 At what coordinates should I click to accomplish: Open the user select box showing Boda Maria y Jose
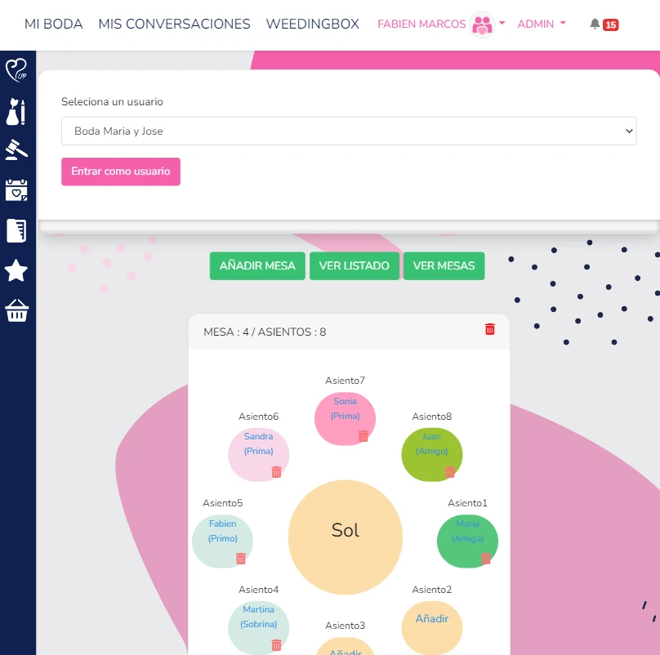(x=349, y=131)
